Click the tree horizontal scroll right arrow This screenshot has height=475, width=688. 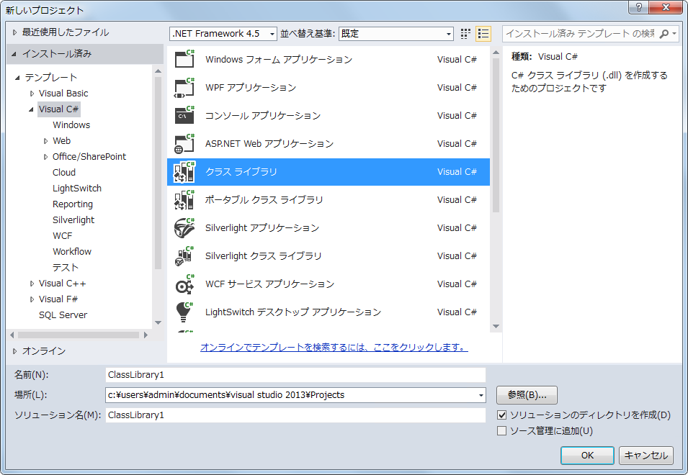pyautogui.click(x=146, y=335)
